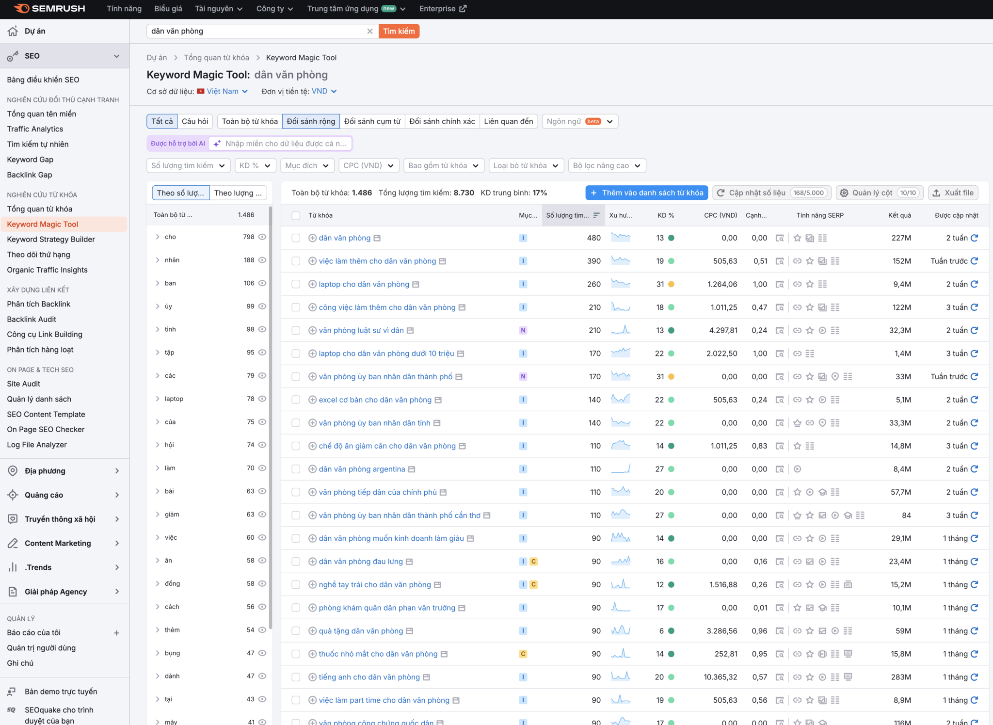Click the Bản demo trực tuyến icon
993x725 pixels.
click(12, 692)
